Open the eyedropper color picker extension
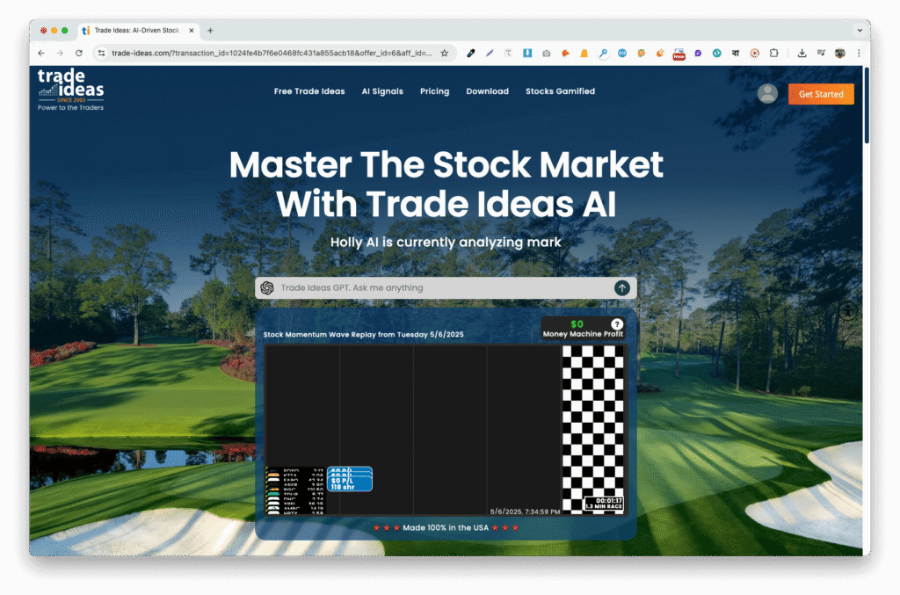This screenshot has height=595, width=900. coord(471,54)
